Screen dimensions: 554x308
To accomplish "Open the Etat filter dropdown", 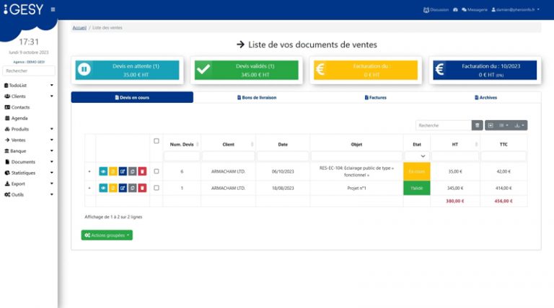I will (x=416, y=155).
